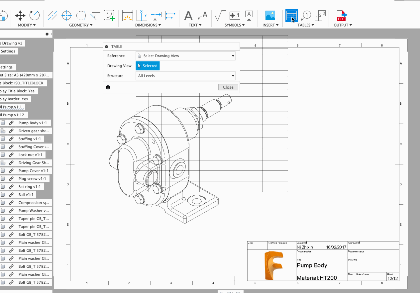Select the Datum Identifier symbol tool

(x=249, y=15)
